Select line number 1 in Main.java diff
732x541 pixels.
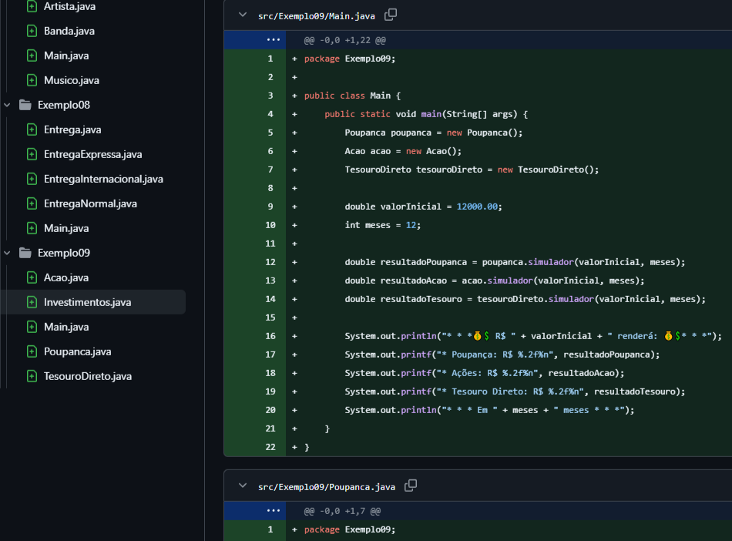(x=270, y=59)
